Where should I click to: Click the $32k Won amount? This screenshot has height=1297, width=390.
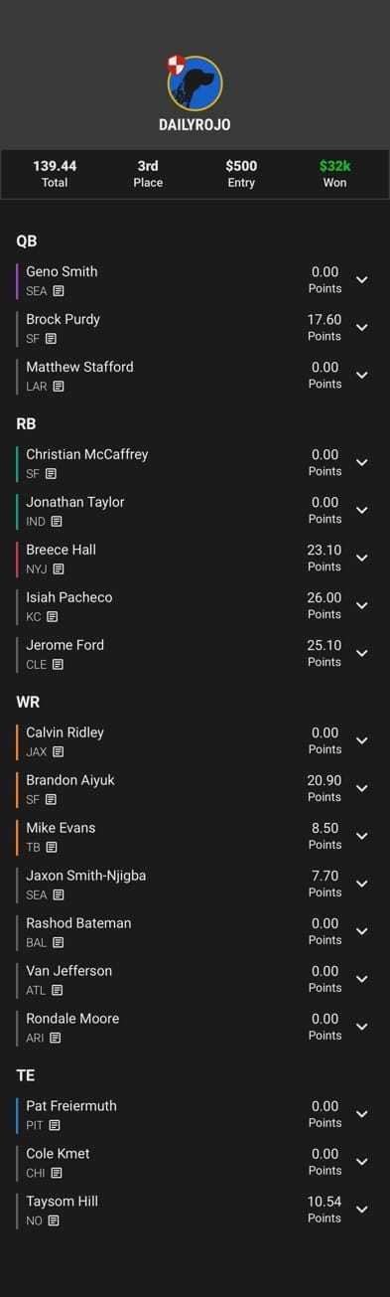(334, 174)
